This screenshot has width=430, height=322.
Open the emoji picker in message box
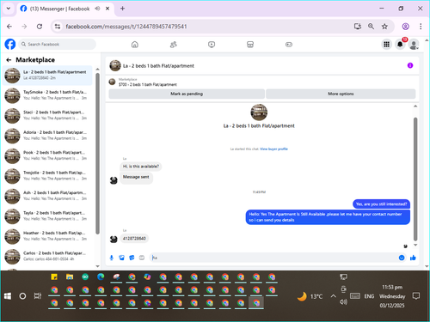(402, 258)
